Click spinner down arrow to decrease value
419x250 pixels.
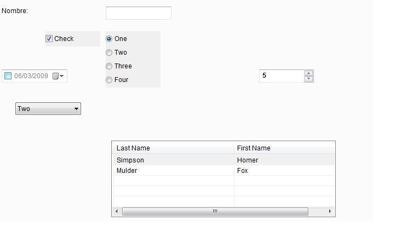pos(308,79)
